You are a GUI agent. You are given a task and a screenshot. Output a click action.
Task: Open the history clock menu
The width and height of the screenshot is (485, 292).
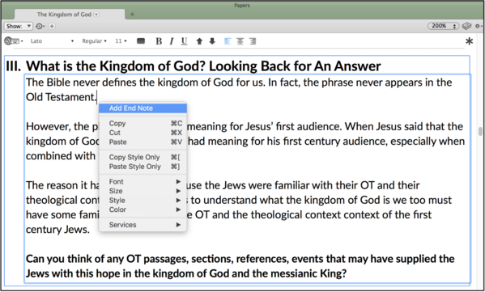coord(40,26)
